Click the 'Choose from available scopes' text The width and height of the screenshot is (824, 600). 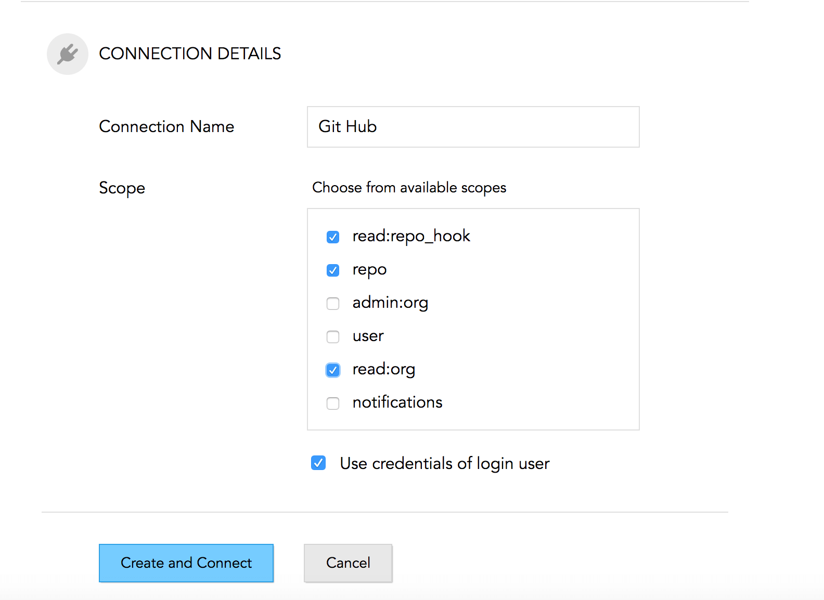(409, 187)
